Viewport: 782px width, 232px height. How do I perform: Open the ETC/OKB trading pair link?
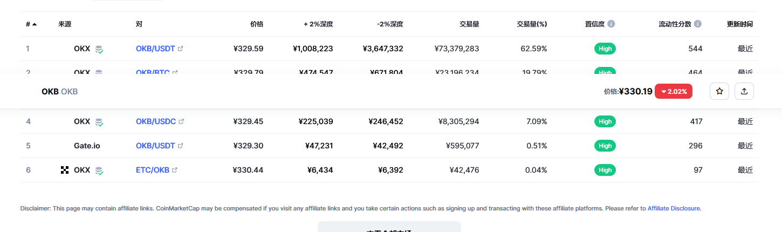click(153, 170)
